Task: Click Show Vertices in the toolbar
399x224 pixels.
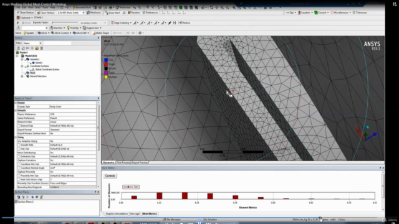Action: (26, 12)
